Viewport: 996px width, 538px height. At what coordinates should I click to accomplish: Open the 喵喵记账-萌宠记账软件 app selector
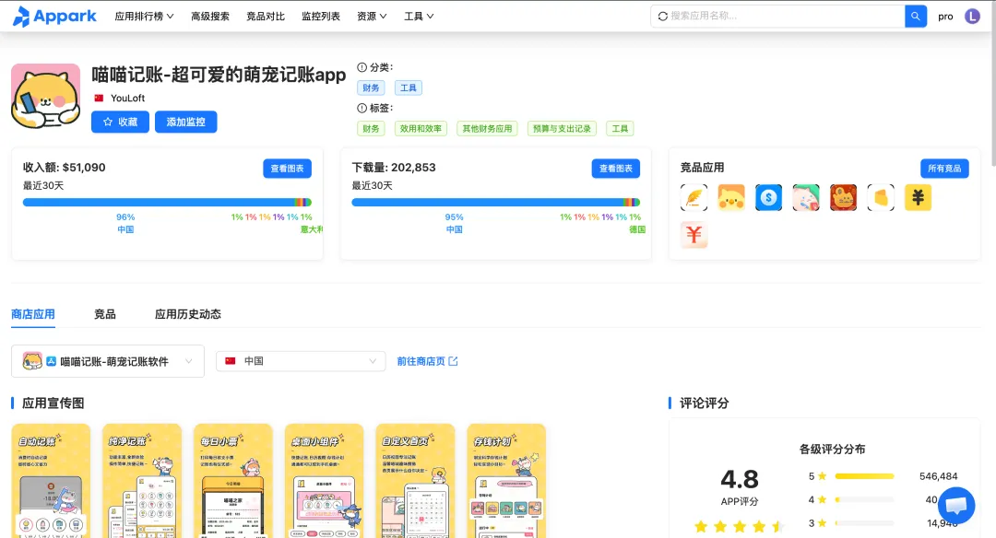[x=108, y=361]
